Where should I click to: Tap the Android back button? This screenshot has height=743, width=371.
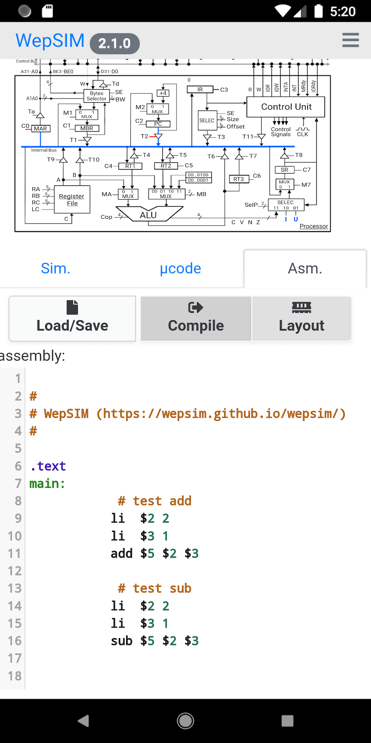tap(83, 721)
